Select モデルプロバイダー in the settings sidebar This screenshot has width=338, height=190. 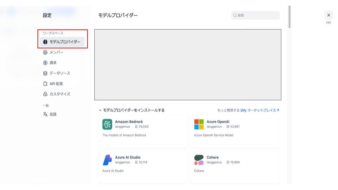(62, 42)
